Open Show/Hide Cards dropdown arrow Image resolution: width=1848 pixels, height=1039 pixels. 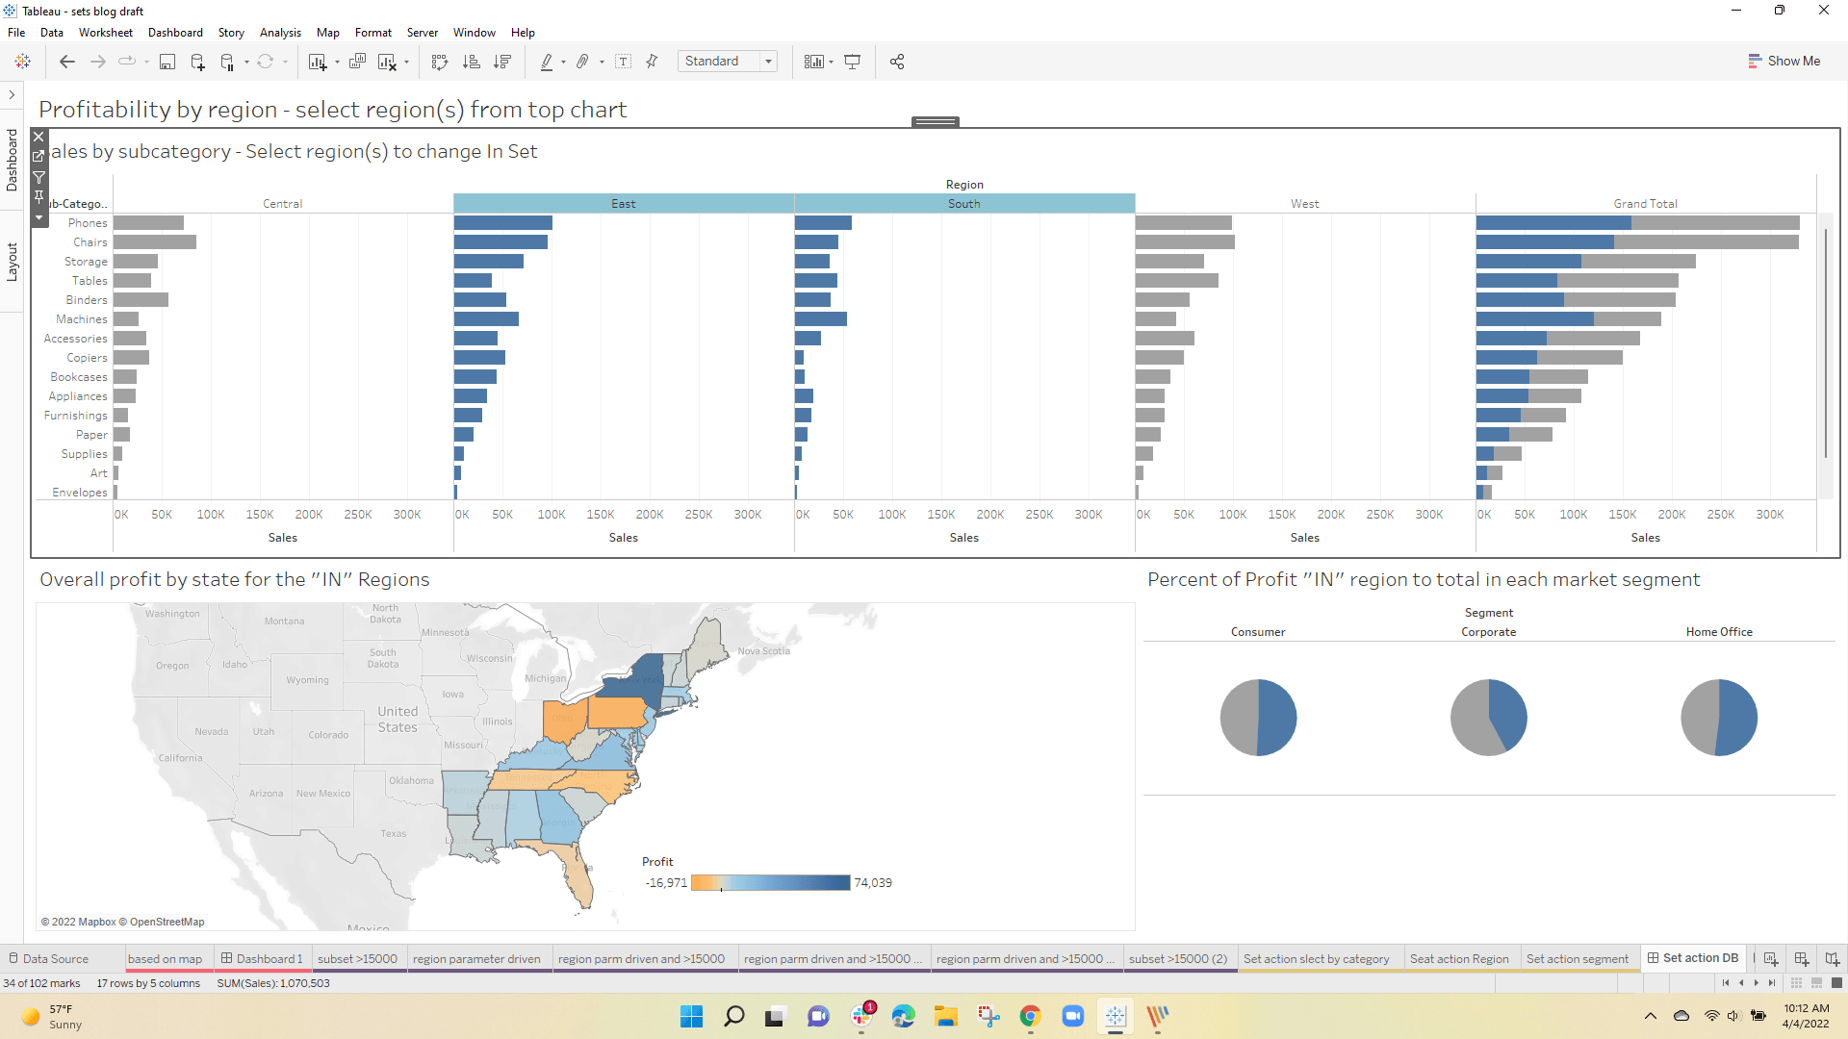point(831,63)
